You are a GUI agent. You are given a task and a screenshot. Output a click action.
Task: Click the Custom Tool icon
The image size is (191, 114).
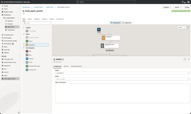point(27,70)
